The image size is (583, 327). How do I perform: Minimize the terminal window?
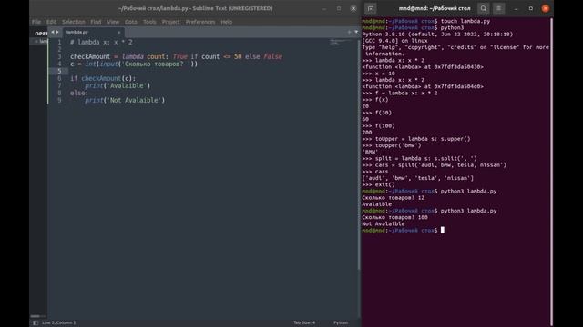[x=516, y=8]
